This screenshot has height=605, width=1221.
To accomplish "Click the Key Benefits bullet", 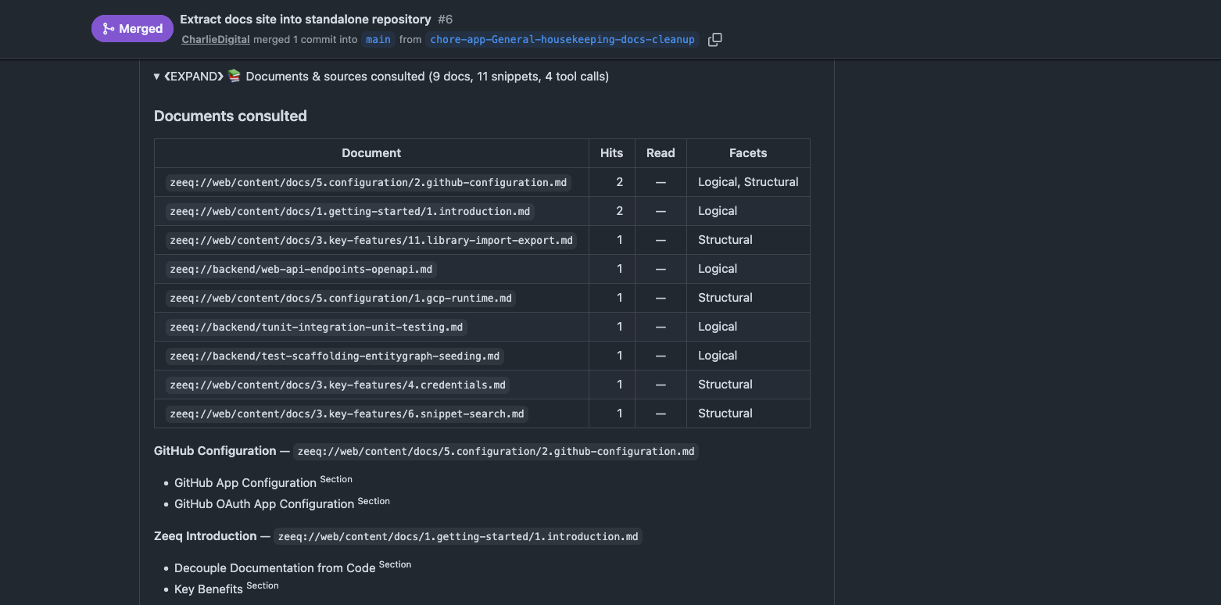I will pos(209,589).
